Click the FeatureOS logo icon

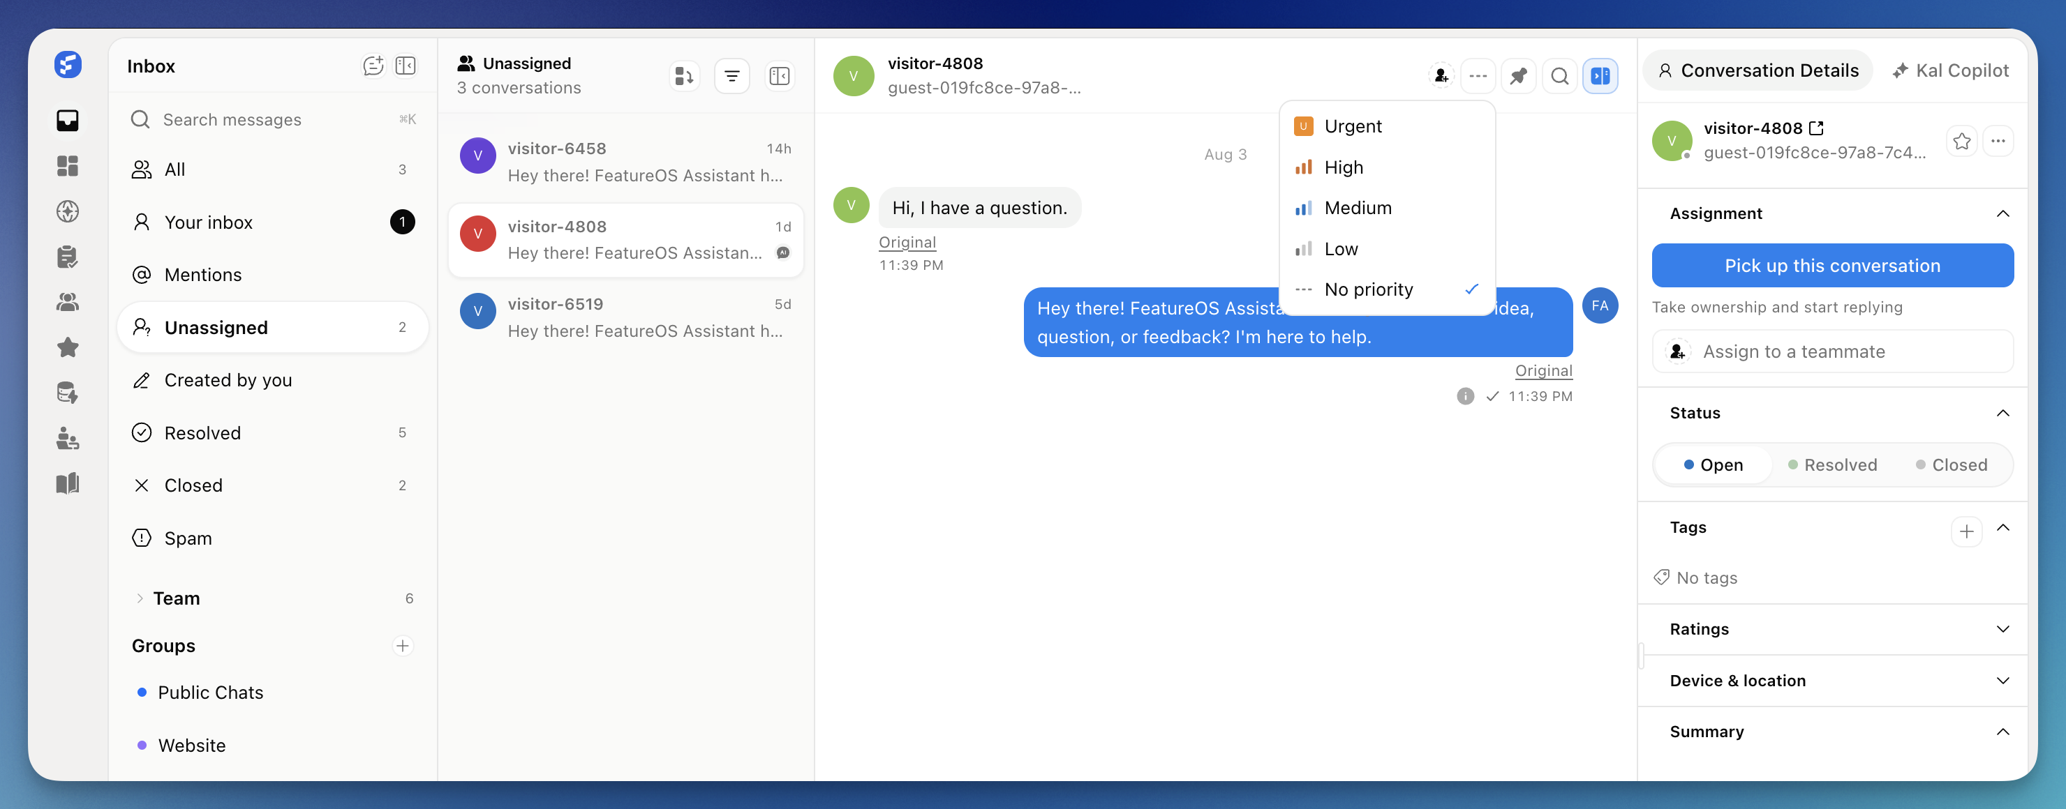68,64
